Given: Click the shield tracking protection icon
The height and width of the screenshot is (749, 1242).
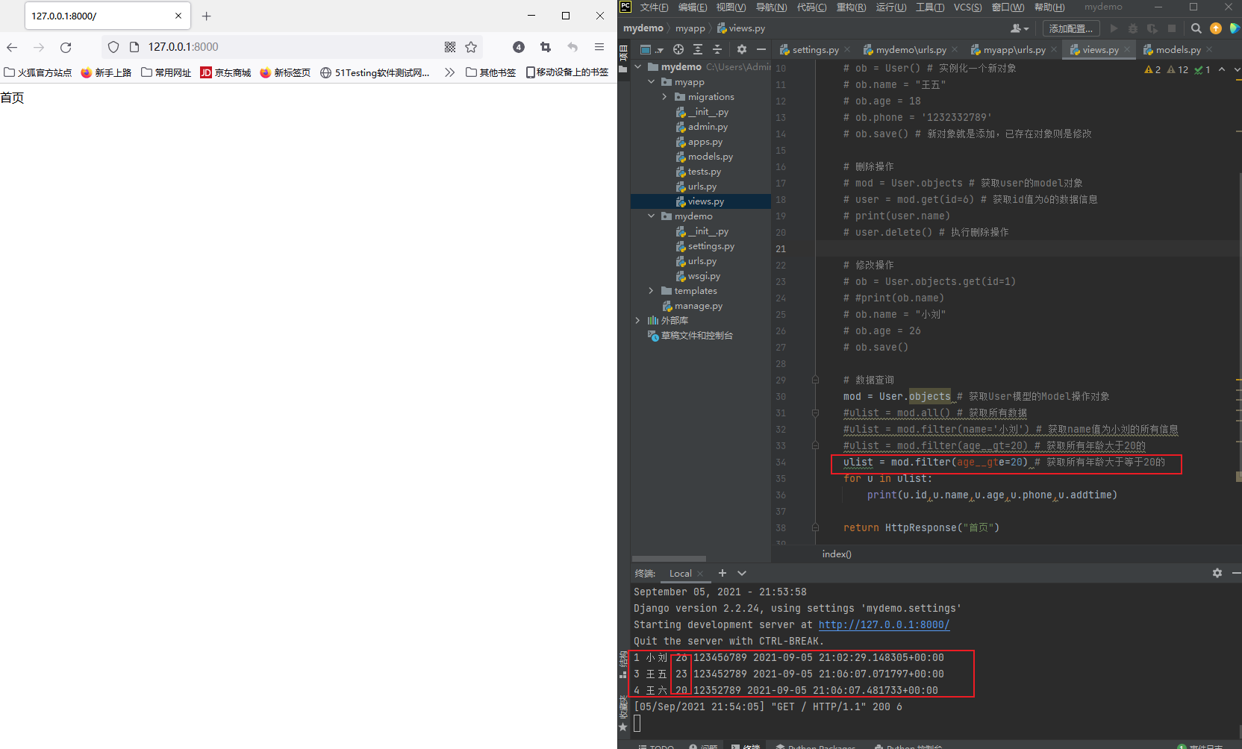Looking at the screenshot, I should tap(113, 47).
